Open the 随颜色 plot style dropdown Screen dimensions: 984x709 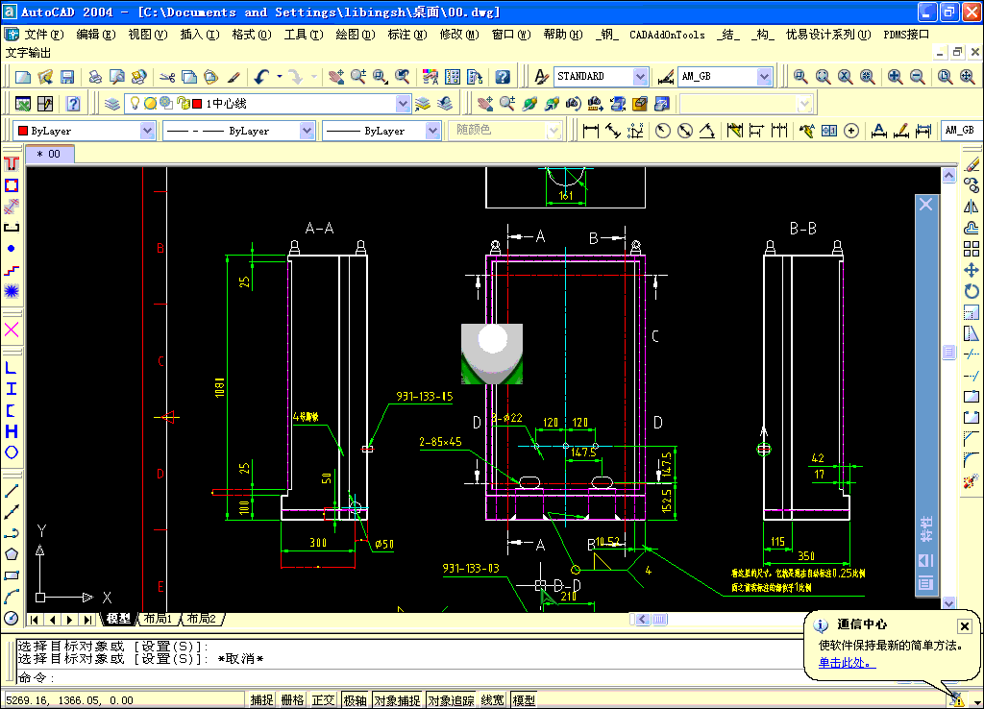click(x=553, y=131)
